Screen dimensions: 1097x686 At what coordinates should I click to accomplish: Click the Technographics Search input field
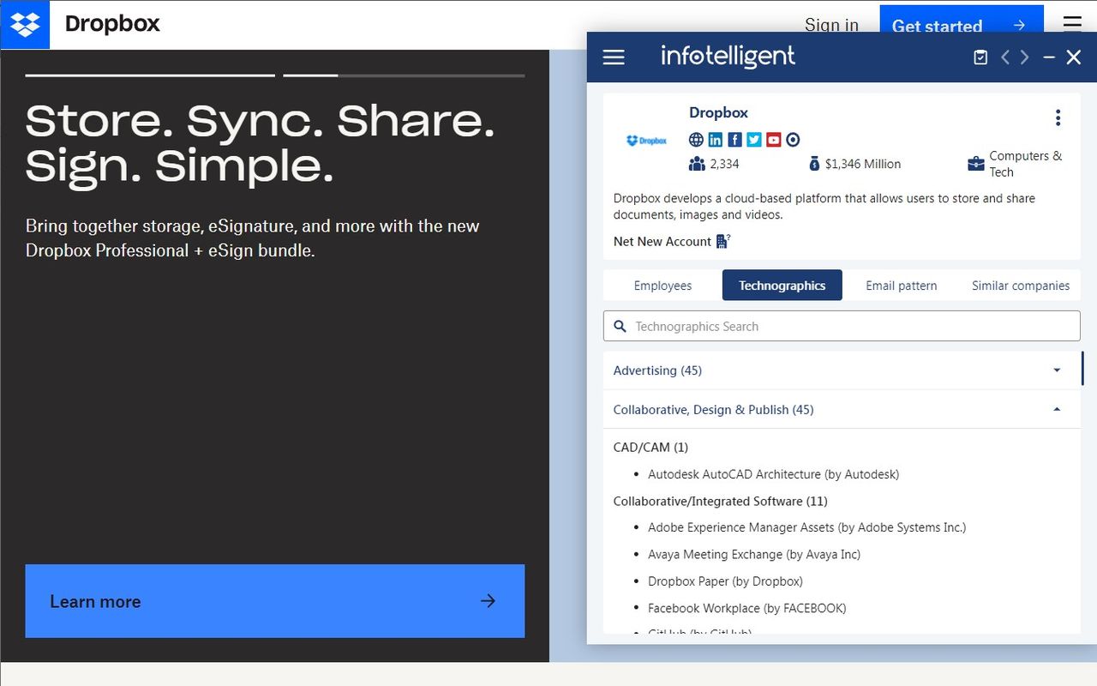click(842, 327)
